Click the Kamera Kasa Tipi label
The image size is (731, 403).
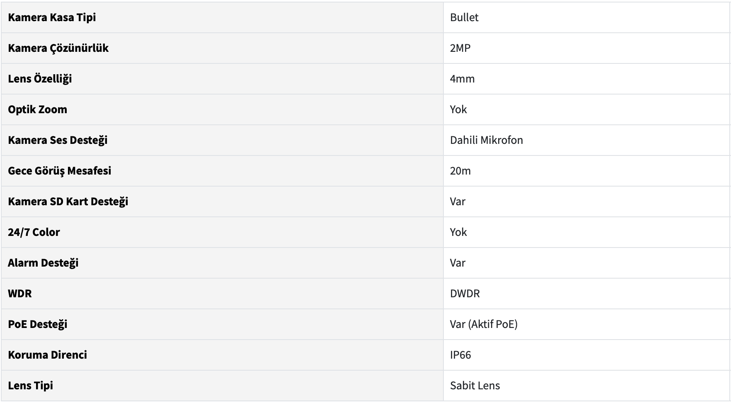[x=52, y=17]
